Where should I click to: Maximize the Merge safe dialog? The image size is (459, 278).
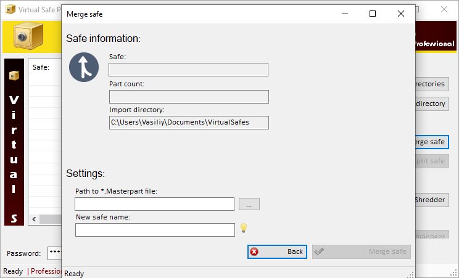tap(373, 13)
